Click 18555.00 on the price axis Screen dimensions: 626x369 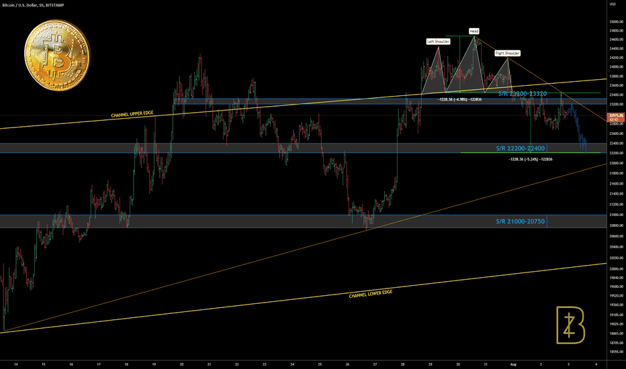point(617,352)
